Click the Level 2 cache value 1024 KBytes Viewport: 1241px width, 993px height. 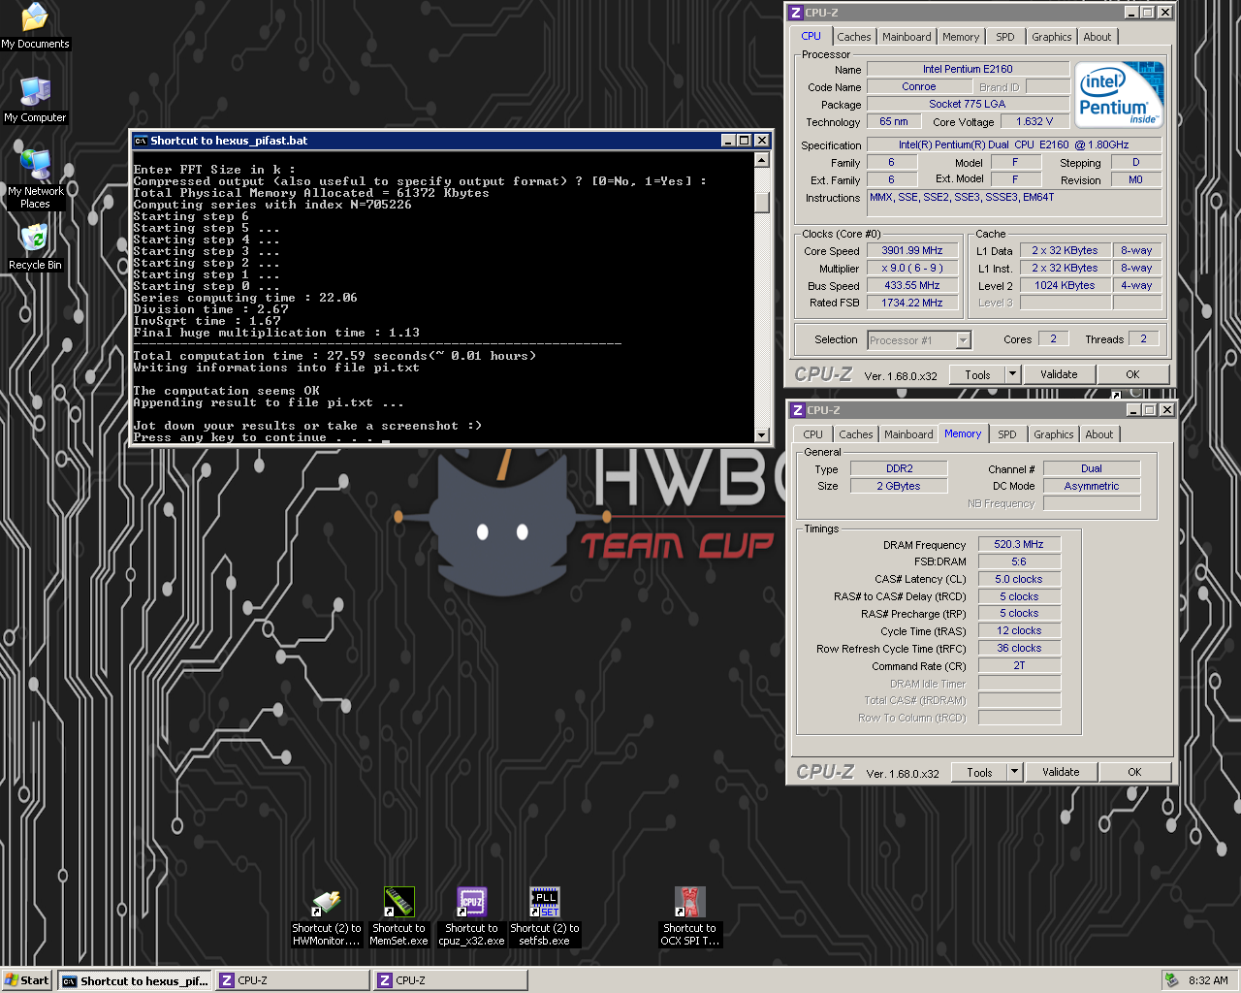(x=1065, y=285)
